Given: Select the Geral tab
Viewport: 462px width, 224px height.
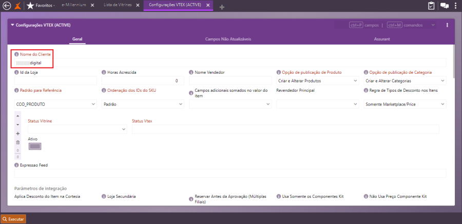Looking at the screenshot, I should pos(77,39).
